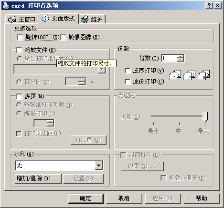Toggle the 镜像图像 checkbox
The image size is (224, 208).
[64, 38]
